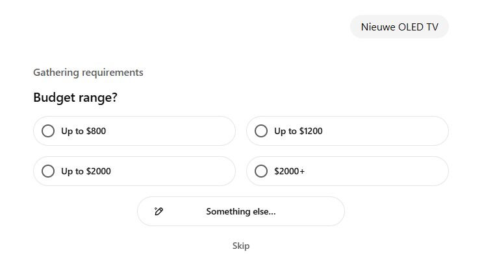The width and height of the screenshot is (482, 267).
Task: Click the "Up to $800" label text
Action: [x=83, y=131]
